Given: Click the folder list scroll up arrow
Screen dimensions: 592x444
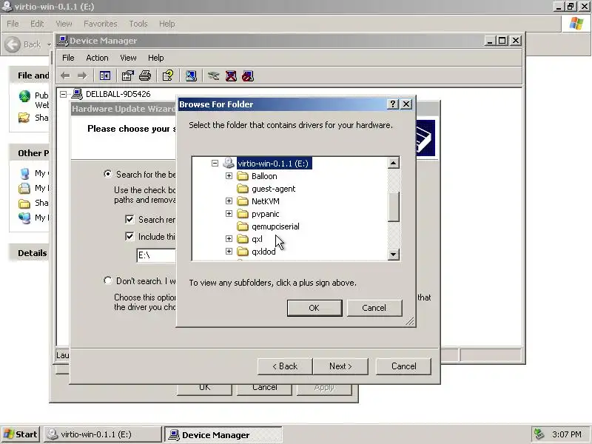Looking at the screenshot, I should click(394, 163).
